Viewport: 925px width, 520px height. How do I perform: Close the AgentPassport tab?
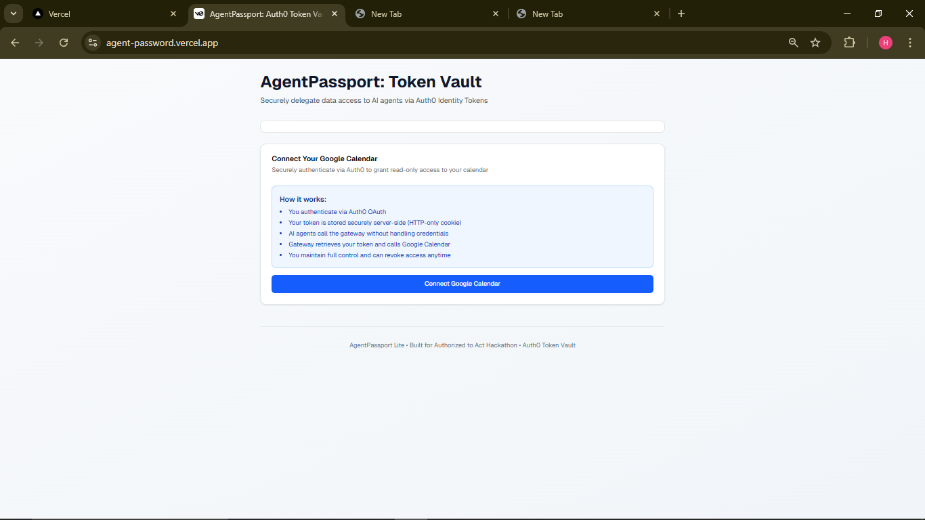[x=335, y=14]
